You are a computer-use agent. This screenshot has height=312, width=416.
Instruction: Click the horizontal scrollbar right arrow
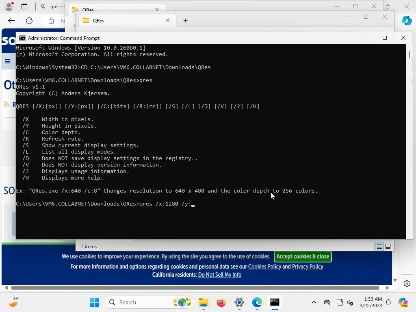click(x=387, y=288)
